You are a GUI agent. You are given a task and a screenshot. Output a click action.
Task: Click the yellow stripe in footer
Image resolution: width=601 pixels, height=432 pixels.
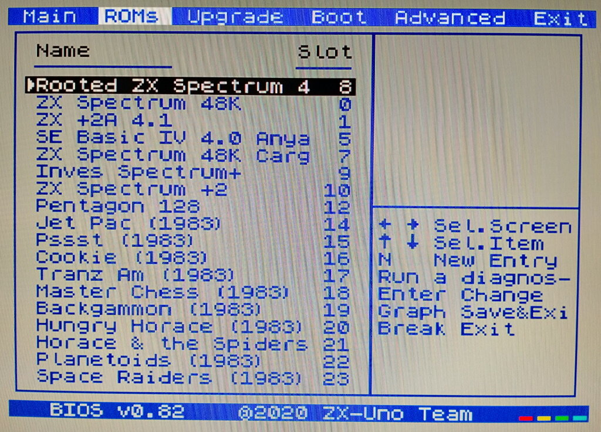click(544, 418)
